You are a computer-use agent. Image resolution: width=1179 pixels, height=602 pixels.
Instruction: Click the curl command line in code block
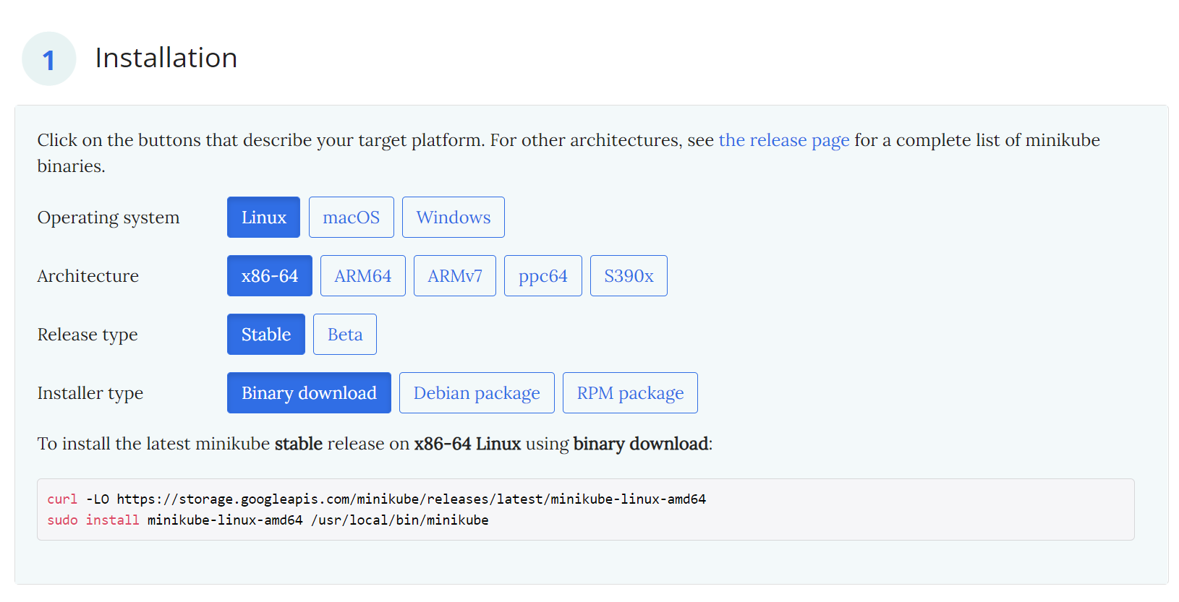pyautogui.click(x=376, y=499)
